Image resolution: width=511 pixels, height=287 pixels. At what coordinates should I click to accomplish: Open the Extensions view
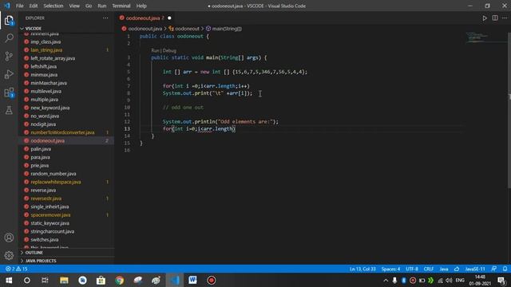[x=9, y=92]
